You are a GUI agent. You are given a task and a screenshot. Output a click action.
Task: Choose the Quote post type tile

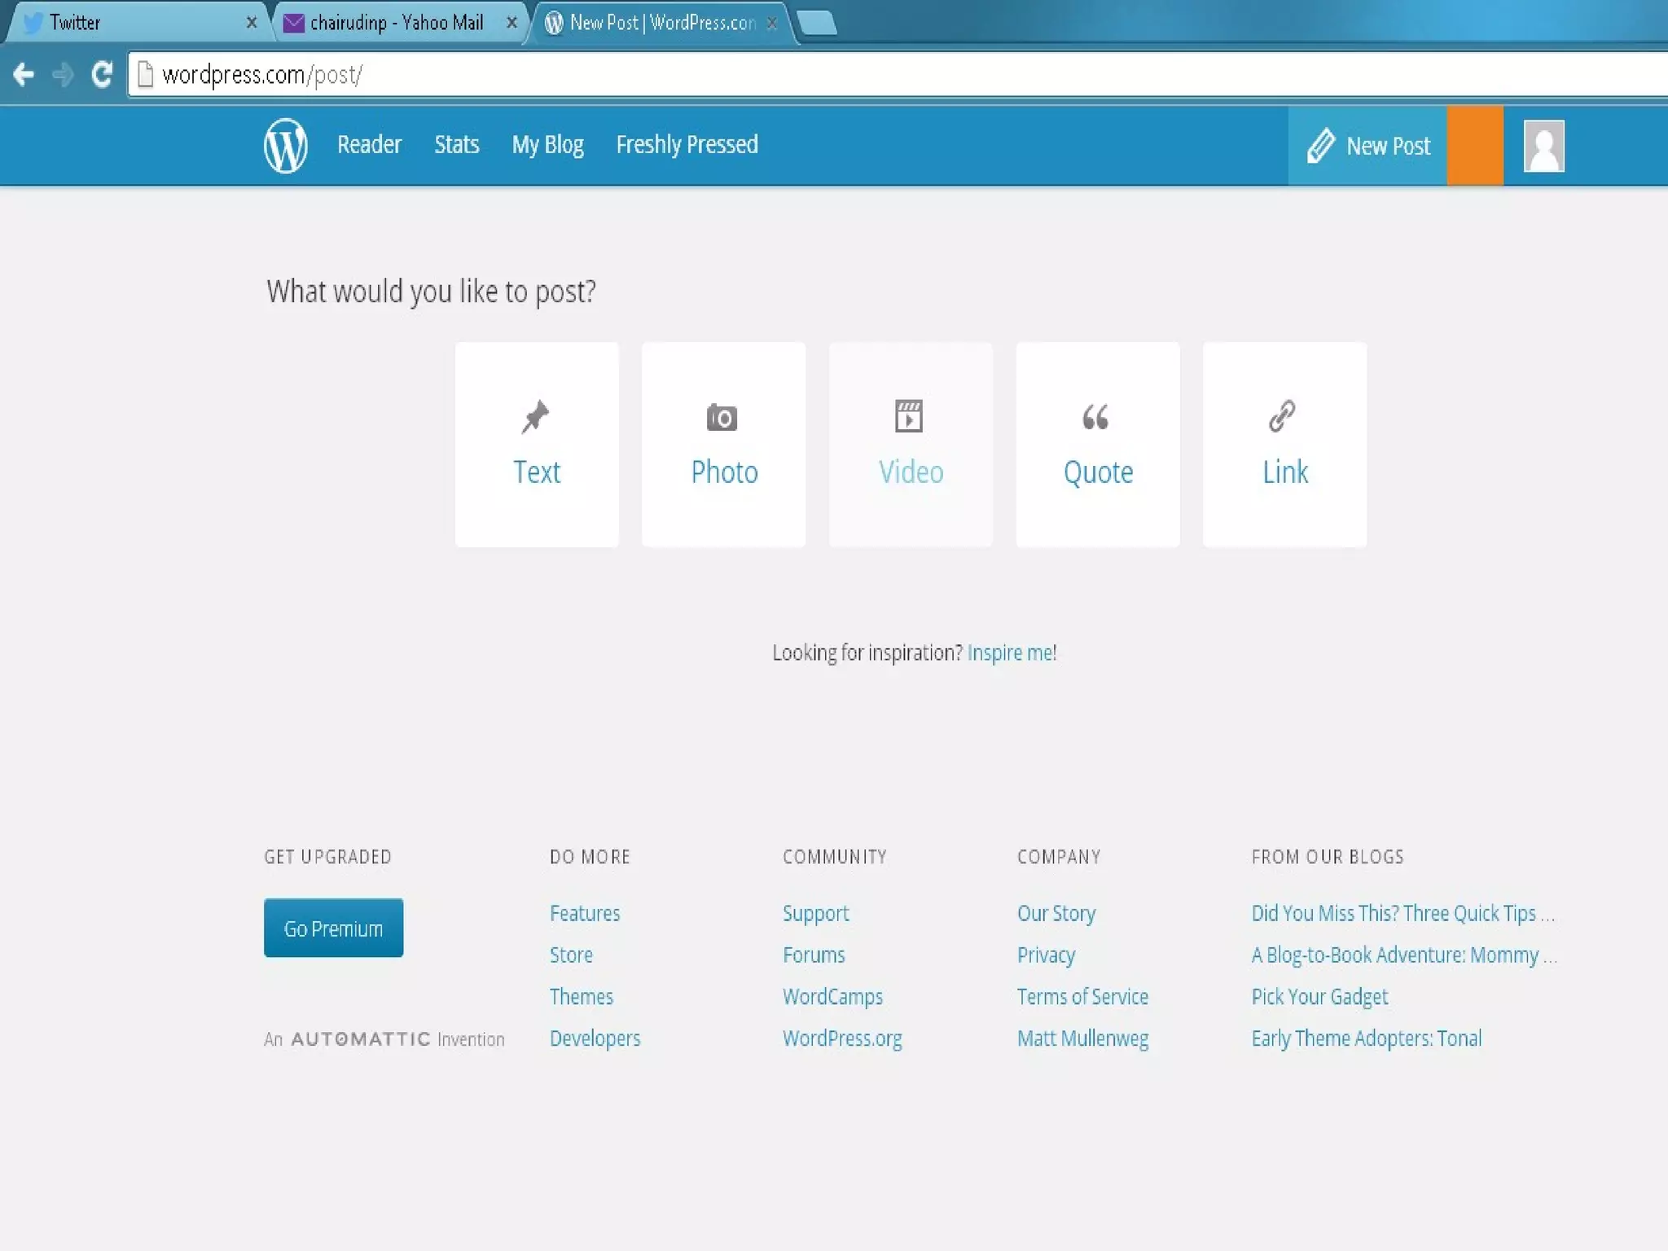click(x=1097, y=445)
